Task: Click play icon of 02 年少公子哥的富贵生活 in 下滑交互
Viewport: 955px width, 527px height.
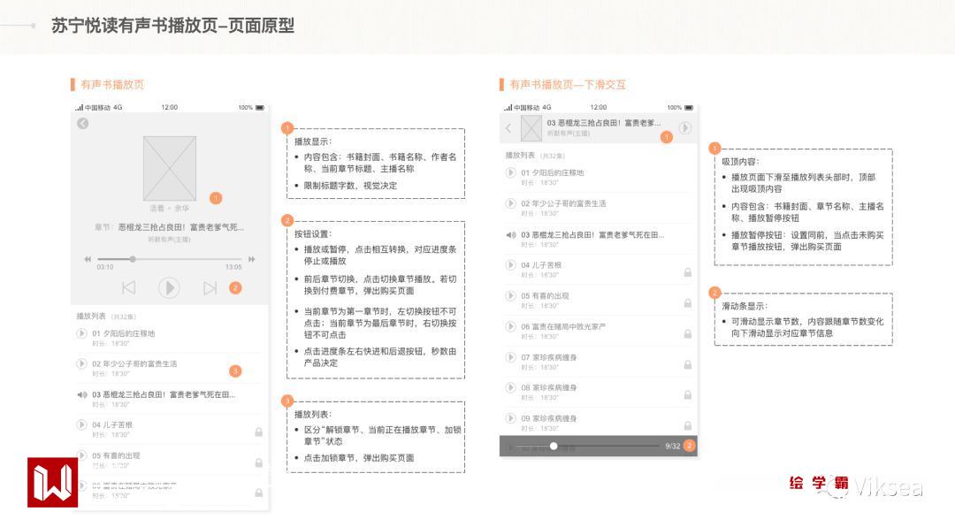Action: click(x=511, y=202)
